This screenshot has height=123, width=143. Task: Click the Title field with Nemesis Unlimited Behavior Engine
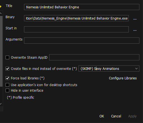click(82, 7)
